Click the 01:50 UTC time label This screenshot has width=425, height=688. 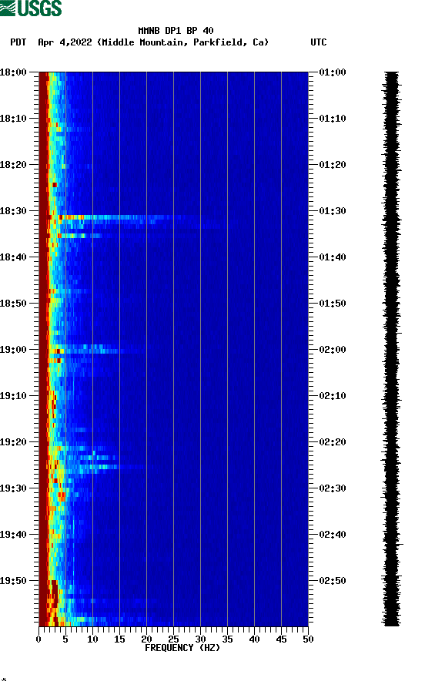click(333, 304)
